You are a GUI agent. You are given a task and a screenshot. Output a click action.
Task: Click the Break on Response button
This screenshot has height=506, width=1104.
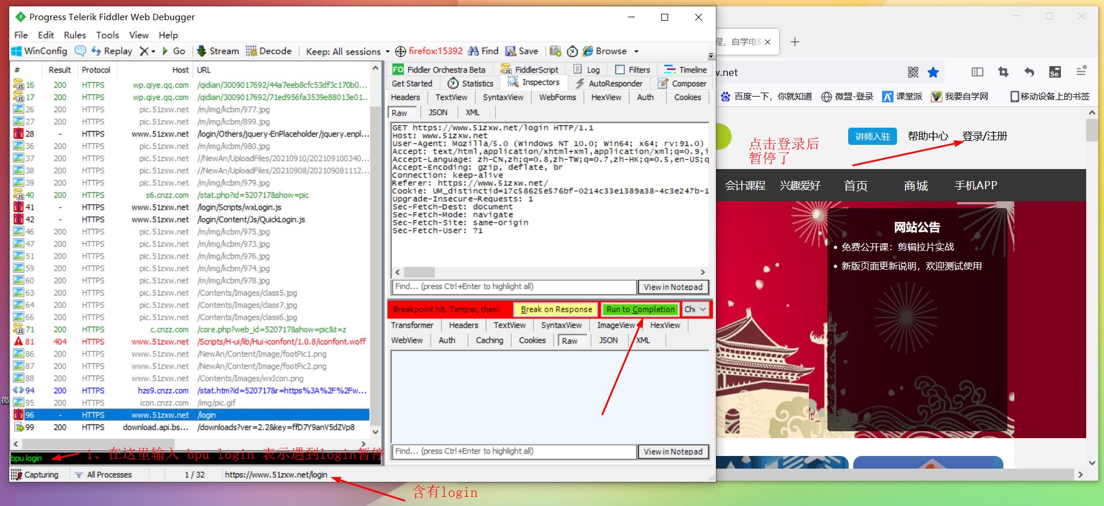tap(556, 309)
